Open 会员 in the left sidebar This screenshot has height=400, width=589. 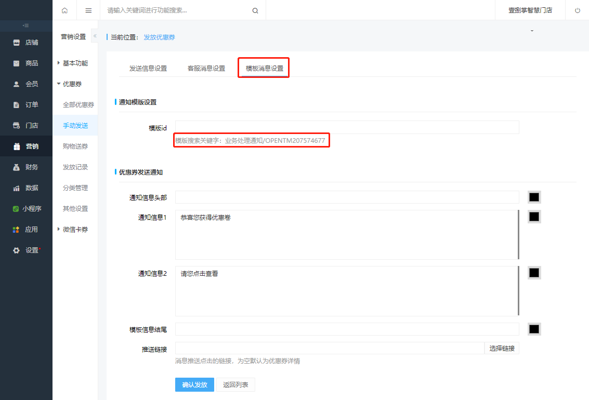click(26, 84)
